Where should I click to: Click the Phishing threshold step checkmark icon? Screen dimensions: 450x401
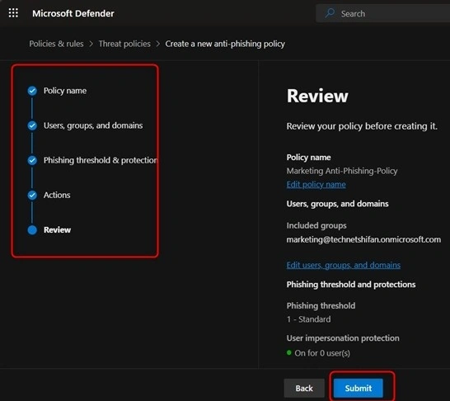pyautogui.click(x=32, y=160)
